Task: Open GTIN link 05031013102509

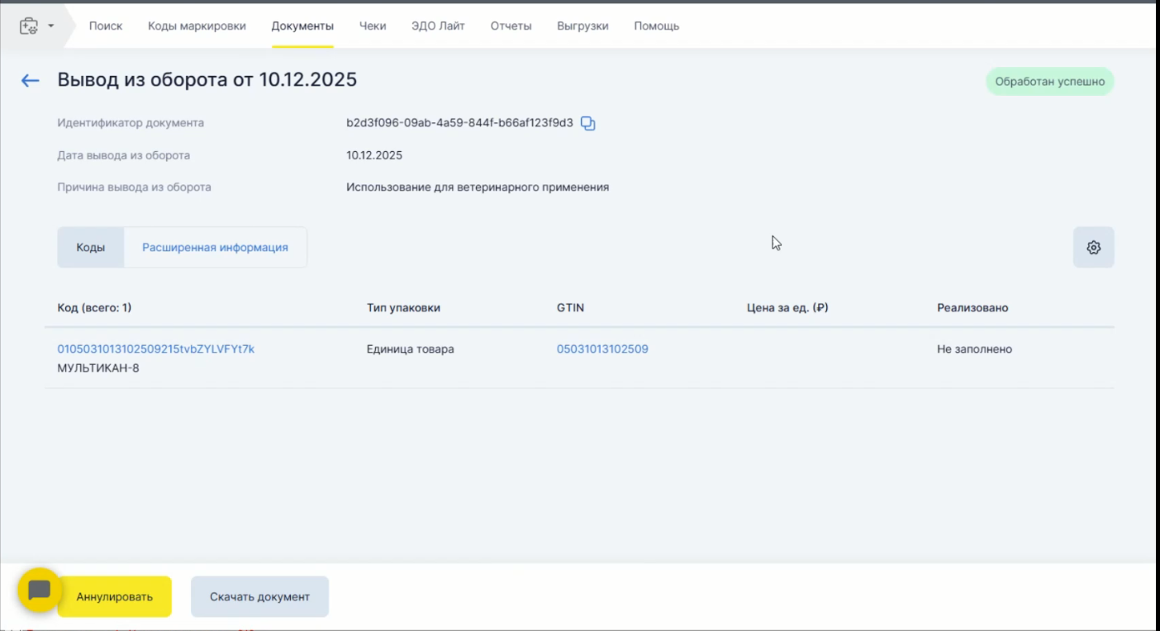Action: tap(602, 349)
